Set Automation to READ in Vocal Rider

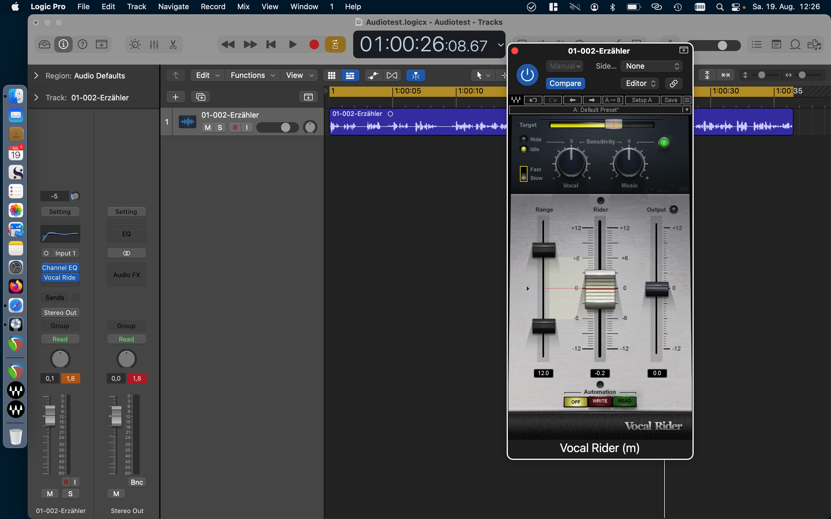pyautogui.click(x=624, y=401)
